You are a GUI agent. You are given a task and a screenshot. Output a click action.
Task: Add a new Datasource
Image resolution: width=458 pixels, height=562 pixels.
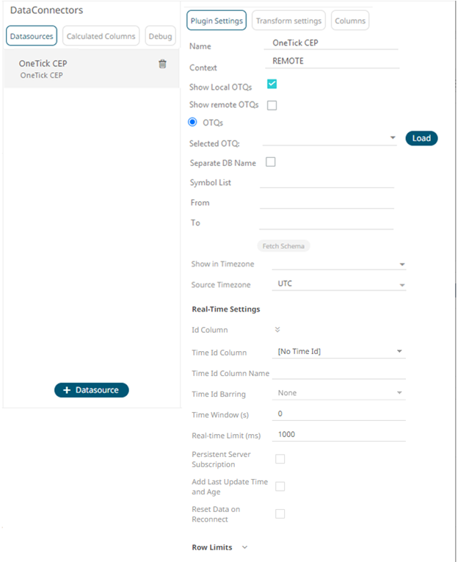pyautogui.click(x=92, y=390)
